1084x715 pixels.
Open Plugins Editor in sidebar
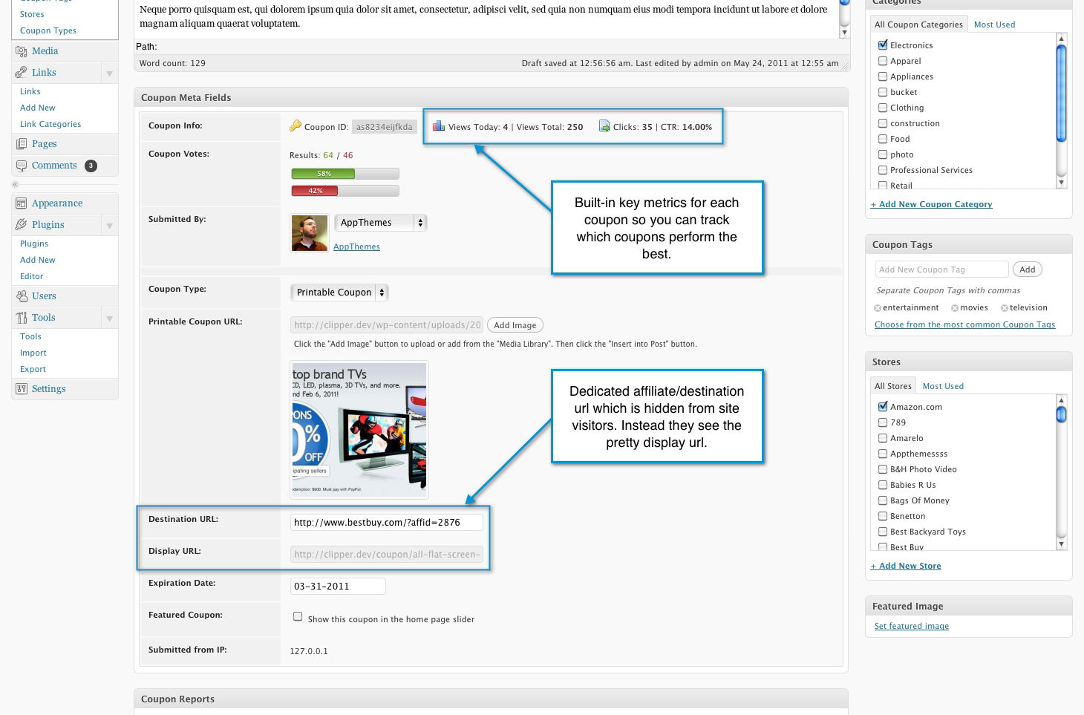31,276
